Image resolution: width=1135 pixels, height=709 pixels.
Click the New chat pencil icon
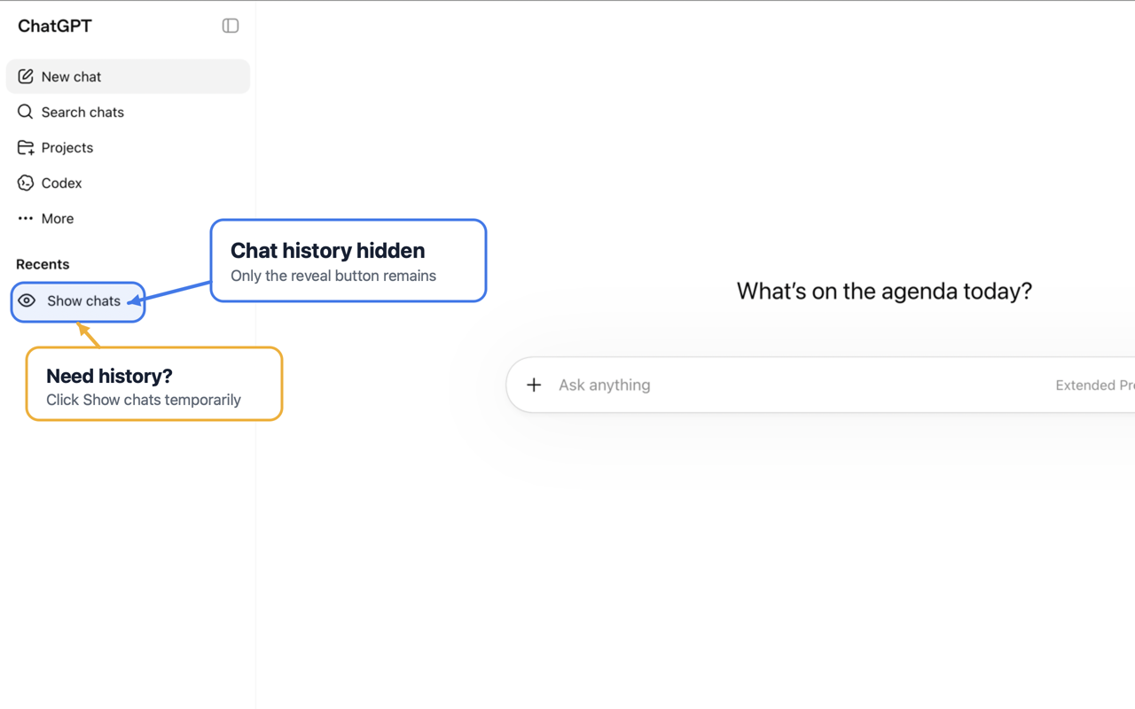pyautogui.click(x=26, y=76)
